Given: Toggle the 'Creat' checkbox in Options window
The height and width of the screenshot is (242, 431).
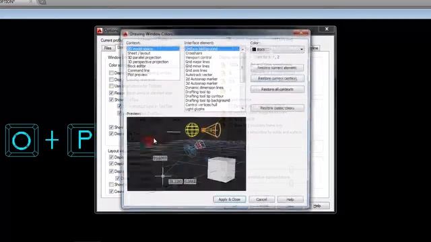Looking at the screenshot, I should pyautogui.click(x=111, y=191).
